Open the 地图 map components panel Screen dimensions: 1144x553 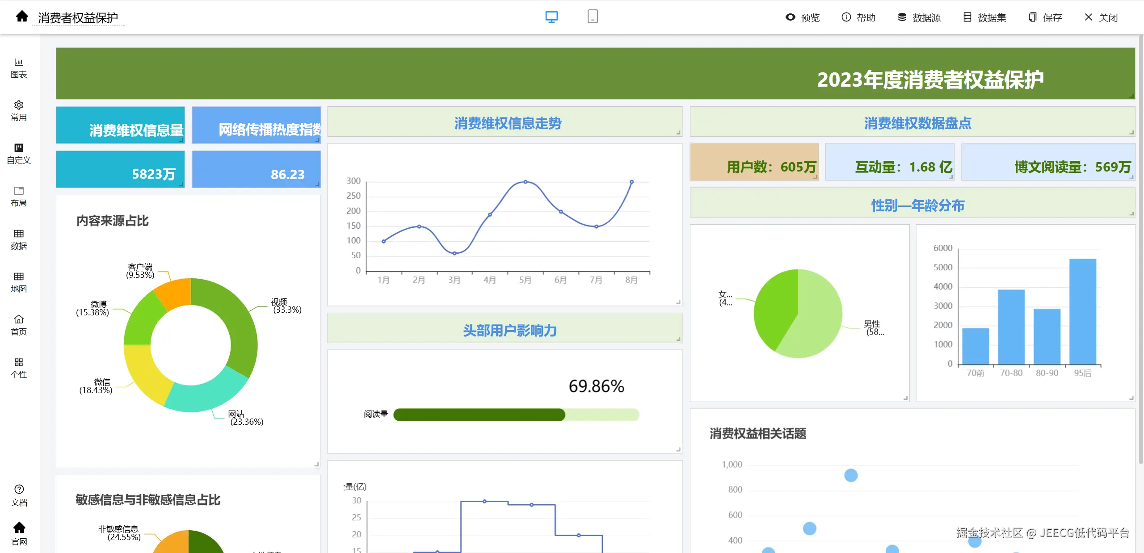tap(18, 282)
